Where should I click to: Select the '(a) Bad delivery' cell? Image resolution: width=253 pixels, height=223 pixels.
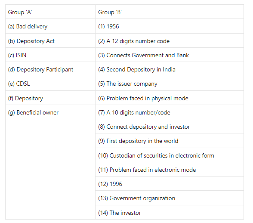point(50,26)
